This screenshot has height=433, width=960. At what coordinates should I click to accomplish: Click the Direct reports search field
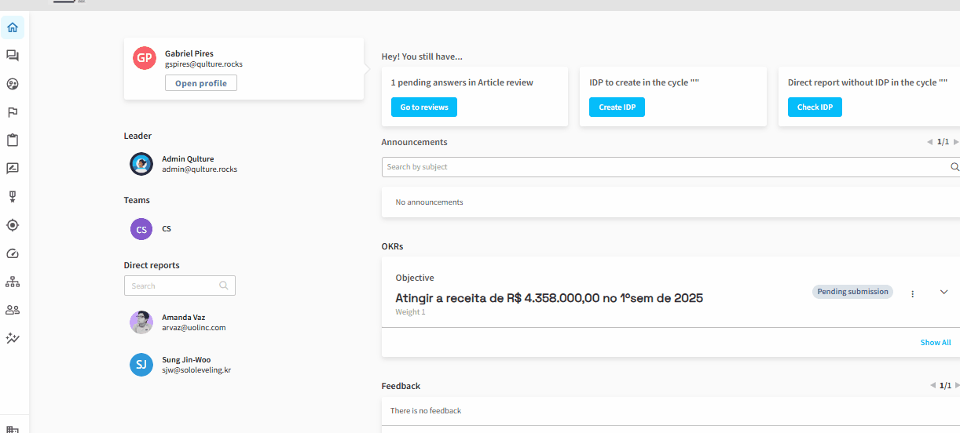pyautogui.click(x=171, y=286)
